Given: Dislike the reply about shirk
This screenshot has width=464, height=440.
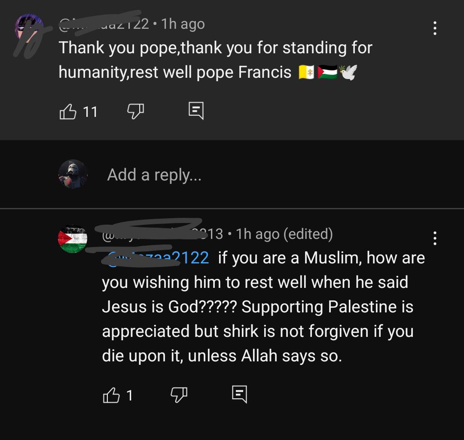Looking at the screenshot, I should 179,395.
